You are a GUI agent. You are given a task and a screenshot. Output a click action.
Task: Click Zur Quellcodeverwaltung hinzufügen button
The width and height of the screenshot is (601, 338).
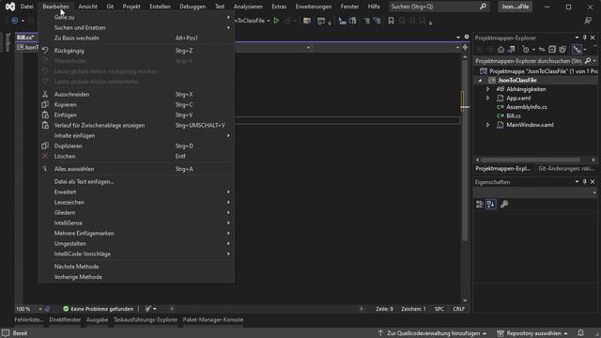pyautogui.click(x=432, y=333)
